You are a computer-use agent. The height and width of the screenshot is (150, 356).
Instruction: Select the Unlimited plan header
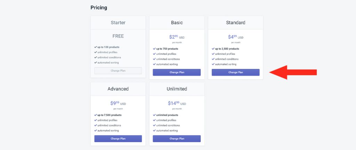coord(177,89)
